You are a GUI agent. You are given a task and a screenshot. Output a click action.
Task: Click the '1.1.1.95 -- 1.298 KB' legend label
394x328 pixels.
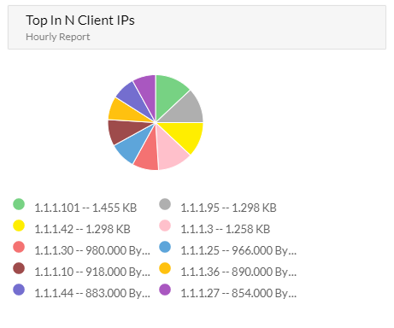(x=228, y=208)
